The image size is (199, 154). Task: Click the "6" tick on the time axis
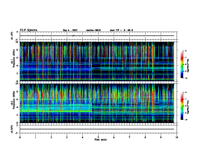pos(114,137)
